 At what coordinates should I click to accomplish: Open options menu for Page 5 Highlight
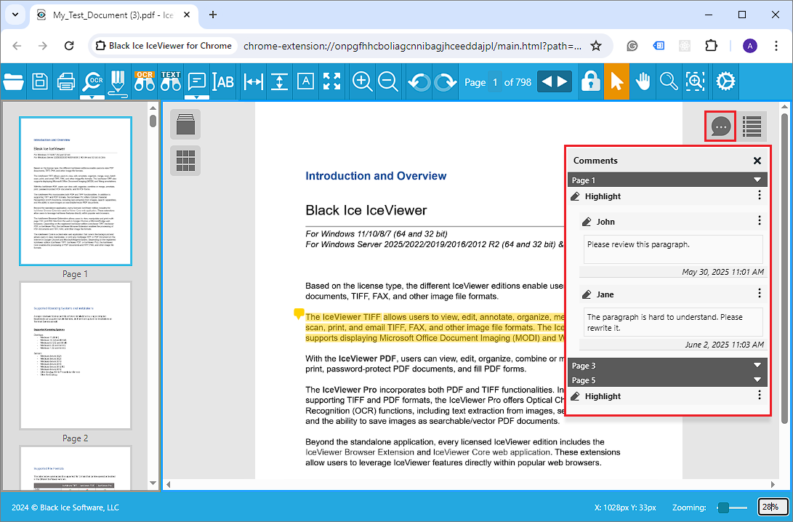click(759, 395)
